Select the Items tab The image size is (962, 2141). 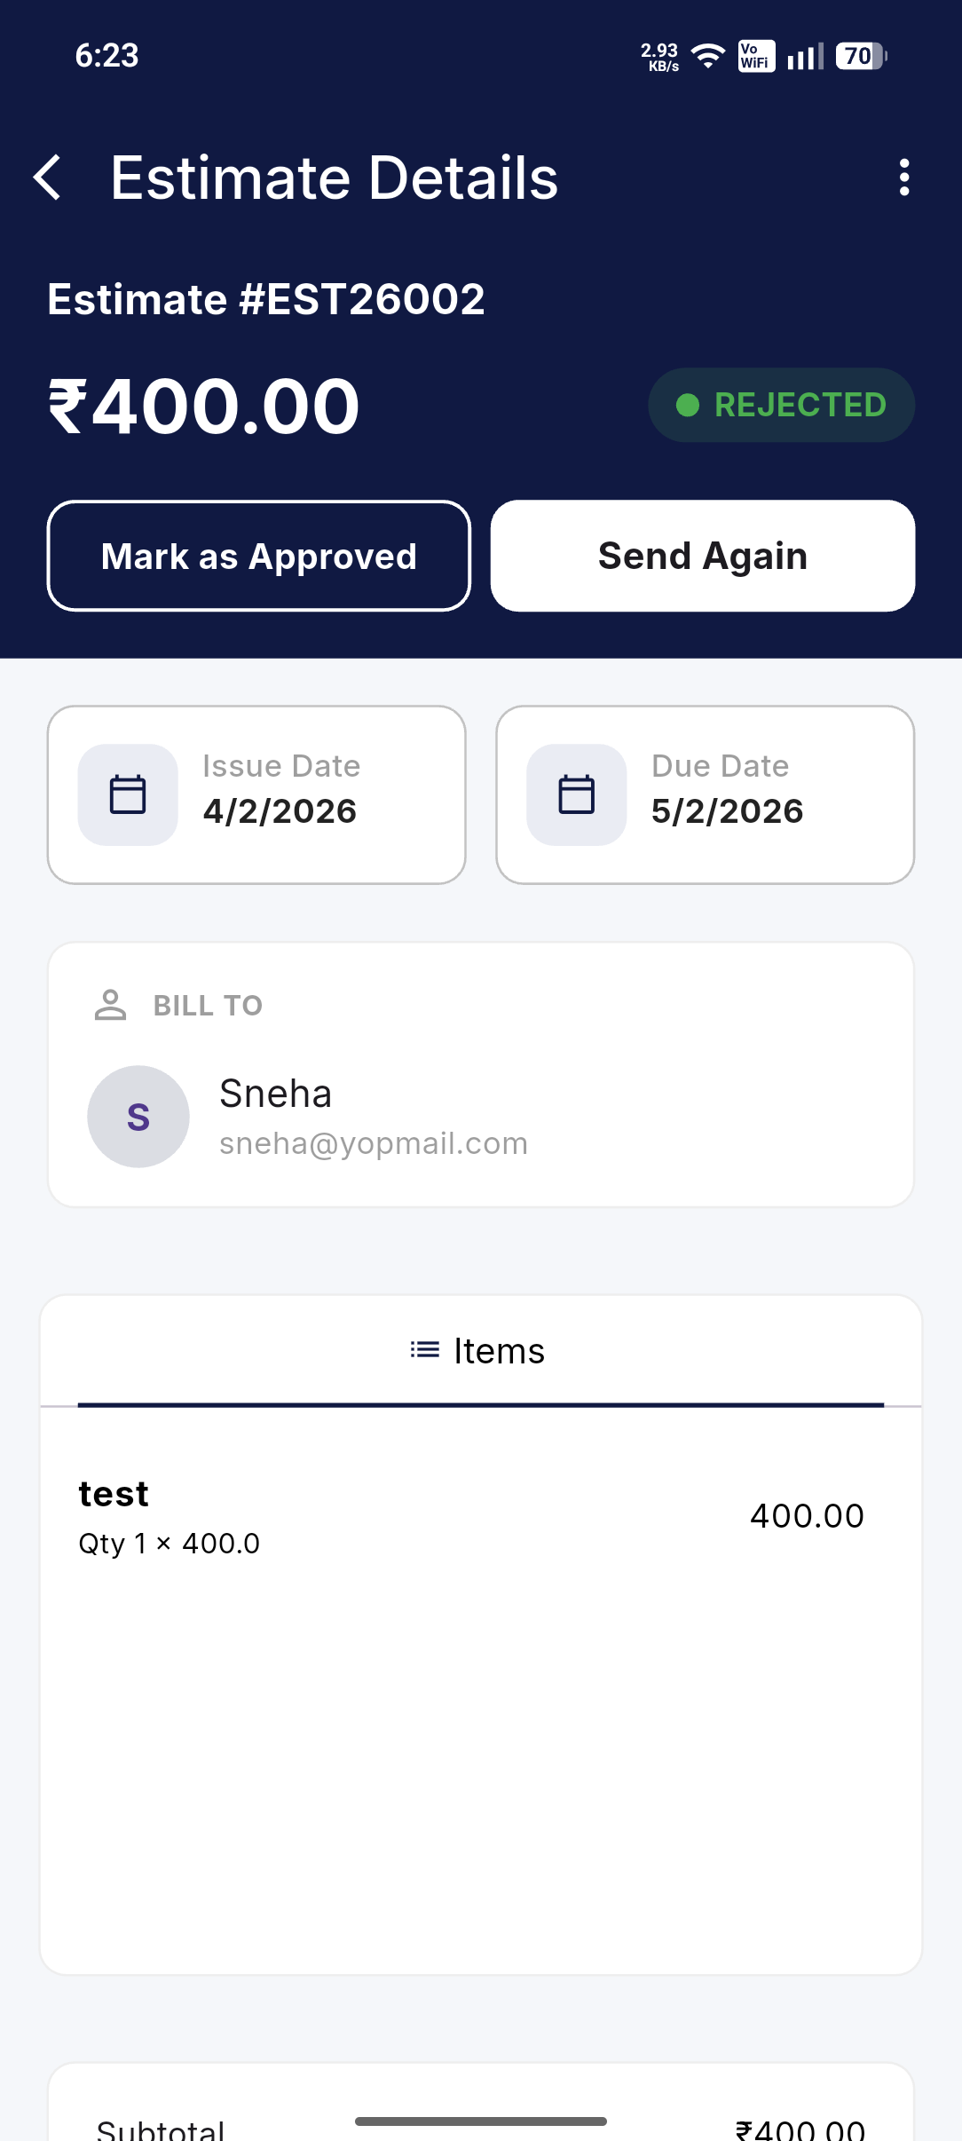point(480,1352)
